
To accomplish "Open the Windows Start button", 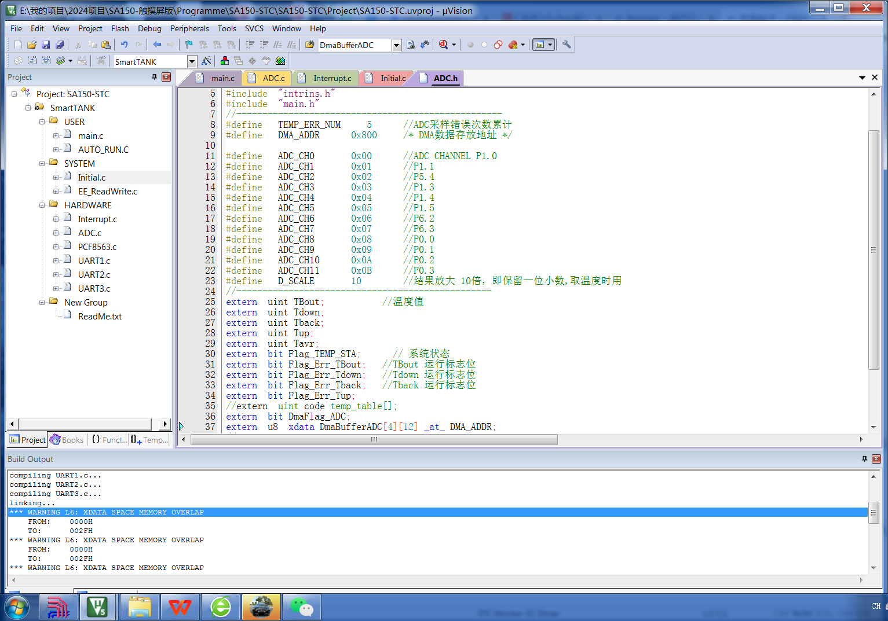I will pos(16,607).
